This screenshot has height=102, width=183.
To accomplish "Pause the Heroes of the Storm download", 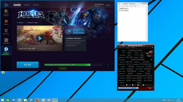I will tap(104, 65).
